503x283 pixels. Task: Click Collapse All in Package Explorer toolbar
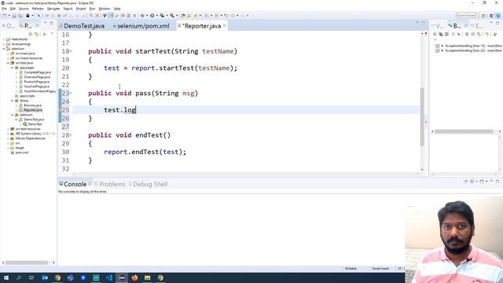click(x=31, y=34)
